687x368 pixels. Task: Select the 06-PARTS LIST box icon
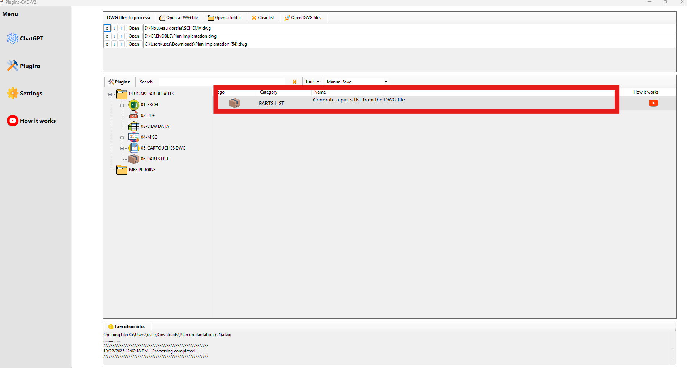tap(134, 159)
